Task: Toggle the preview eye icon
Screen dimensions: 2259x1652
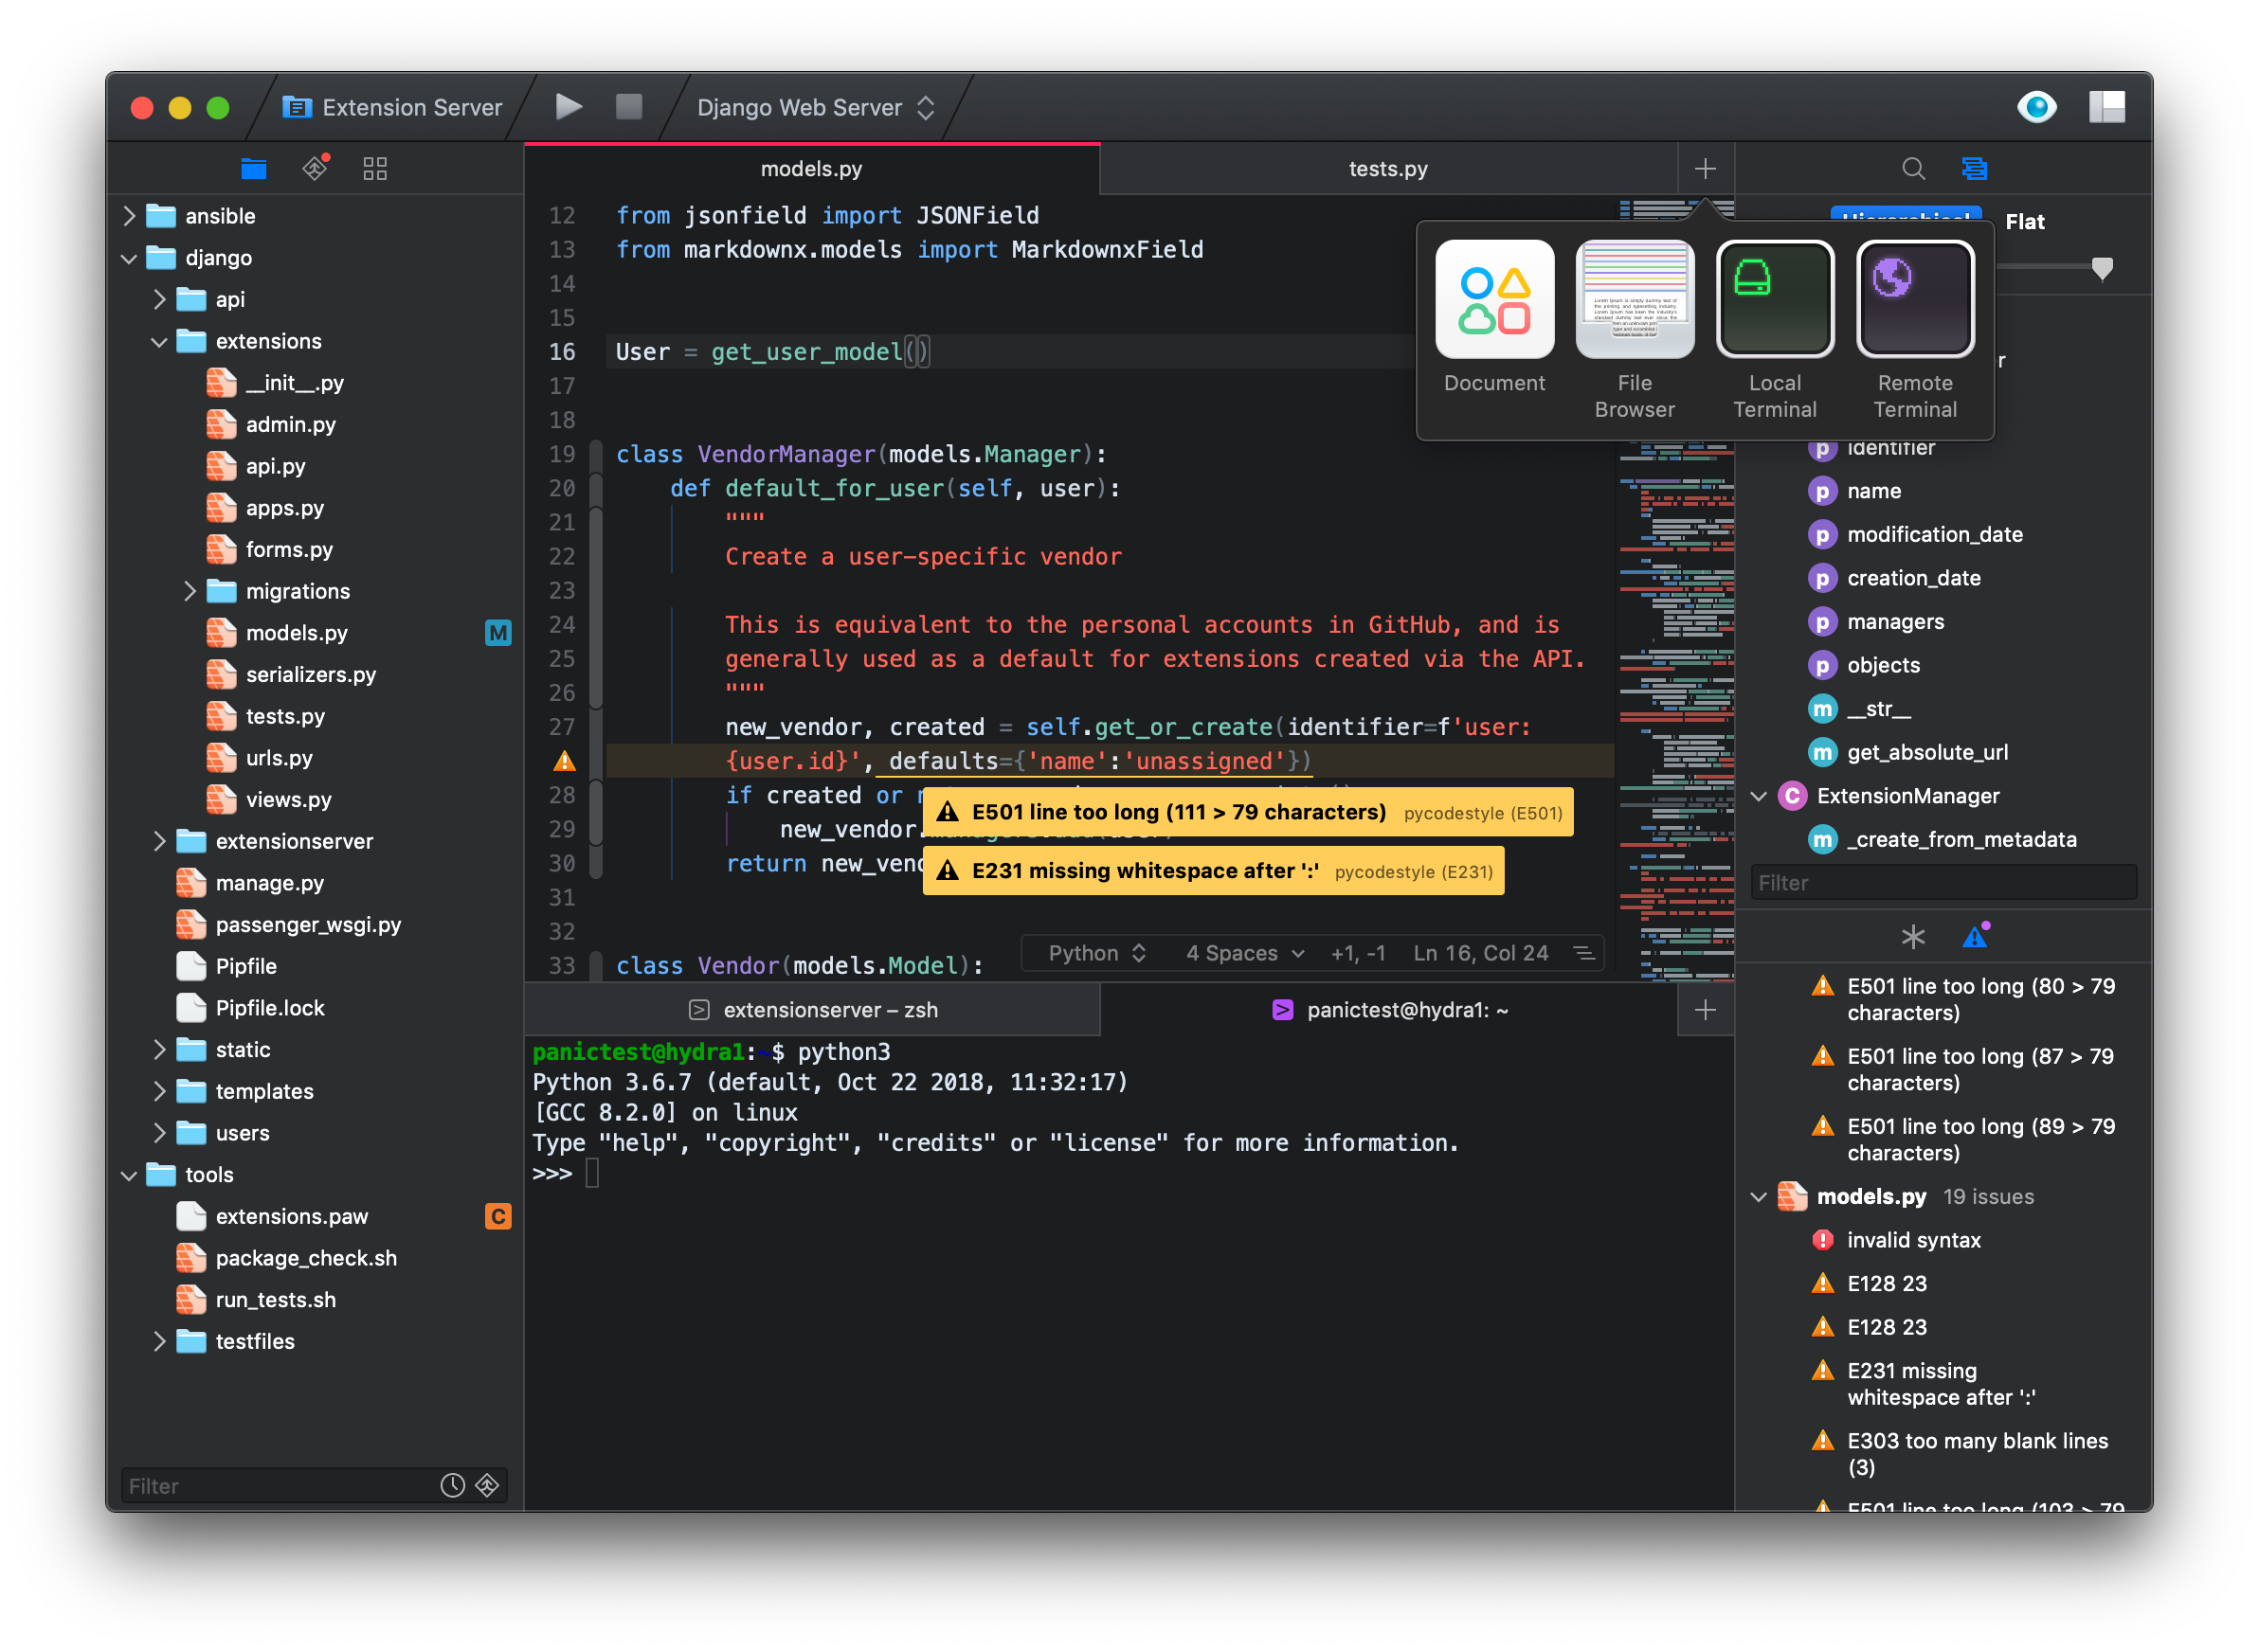Action: [x=2036, y=106]
